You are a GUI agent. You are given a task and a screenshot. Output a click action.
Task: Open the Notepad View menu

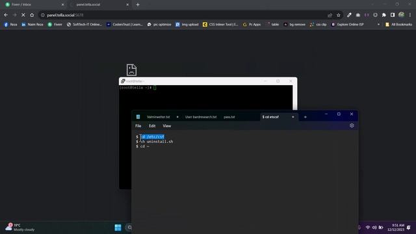click(x=167, y=126)
